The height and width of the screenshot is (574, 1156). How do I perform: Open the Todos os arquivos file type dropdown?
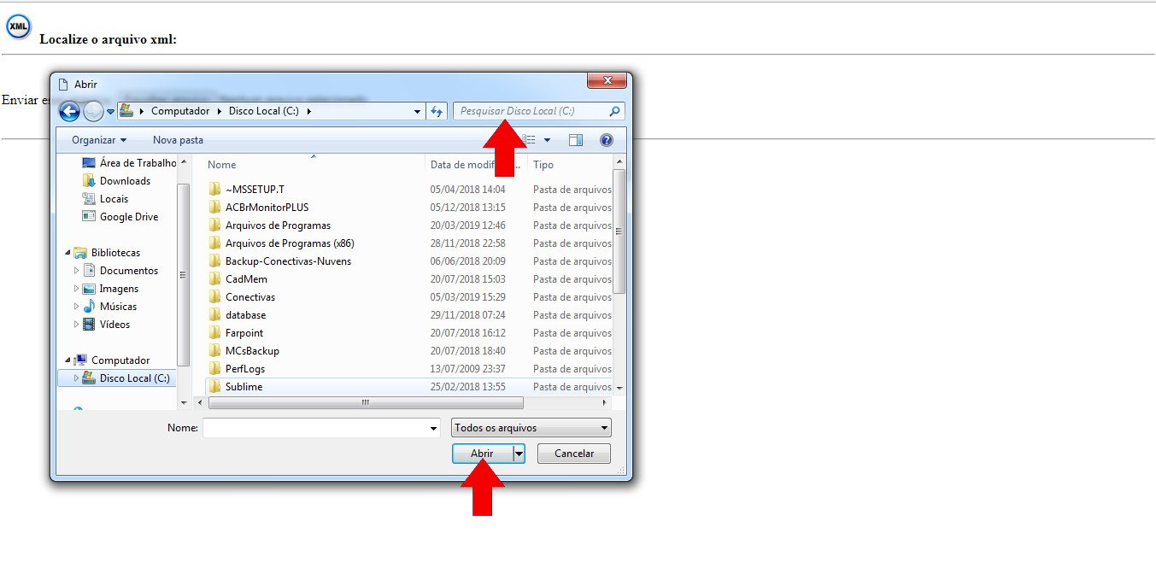pos(531,428)
